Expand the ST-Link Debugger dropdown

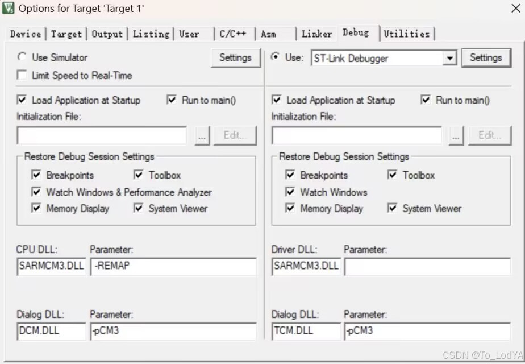450,59
